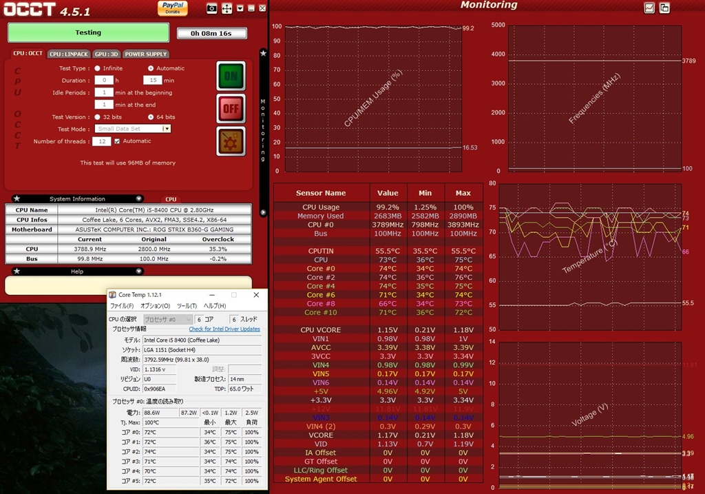Minimize the Core Temp window
Viewport: 705px width, 494px height.
[x=212, y=295]
